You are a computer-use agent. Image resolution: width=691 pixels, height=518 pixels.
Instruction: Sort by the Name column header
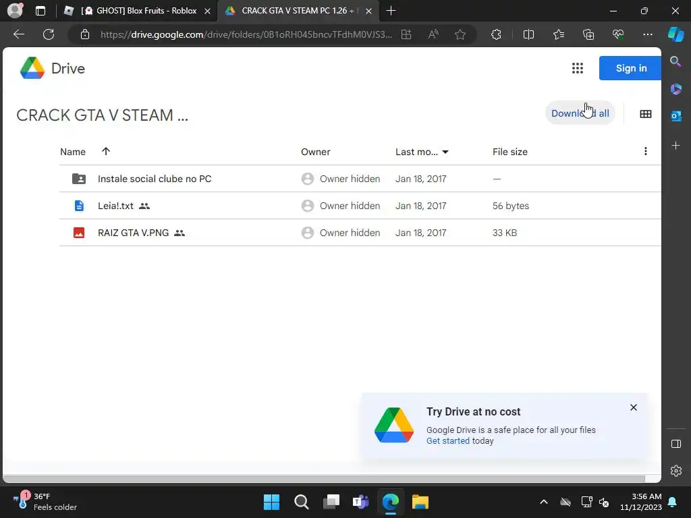click(73, 152)
